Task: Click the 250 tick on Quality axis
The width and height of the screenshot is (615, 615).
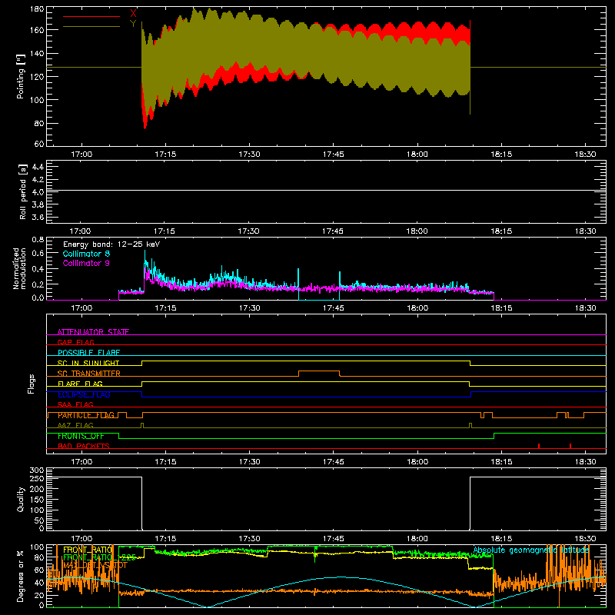Action: (x=37, y=478)
